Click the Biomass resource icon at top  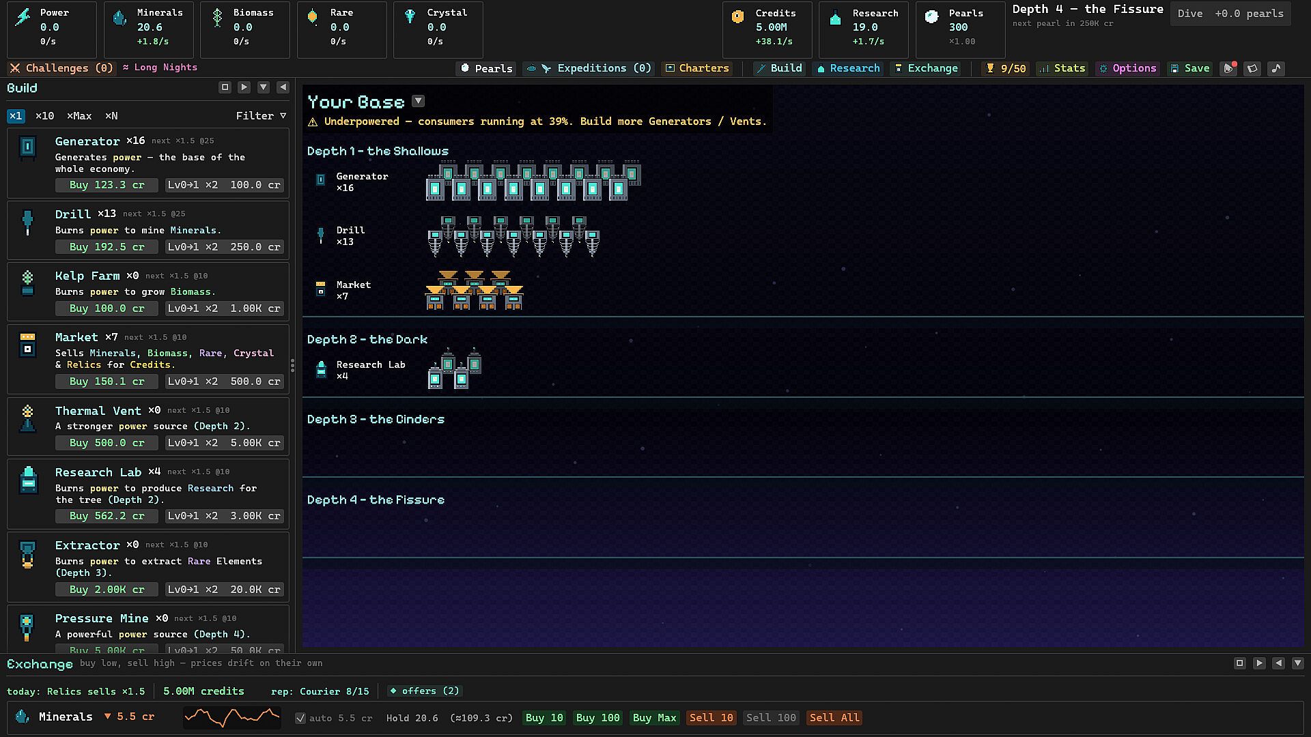point(217,18)
